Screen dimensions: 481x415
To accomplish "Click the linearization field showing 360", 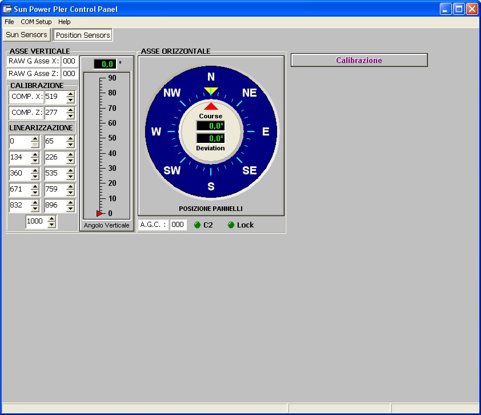I will coord(20,173).
